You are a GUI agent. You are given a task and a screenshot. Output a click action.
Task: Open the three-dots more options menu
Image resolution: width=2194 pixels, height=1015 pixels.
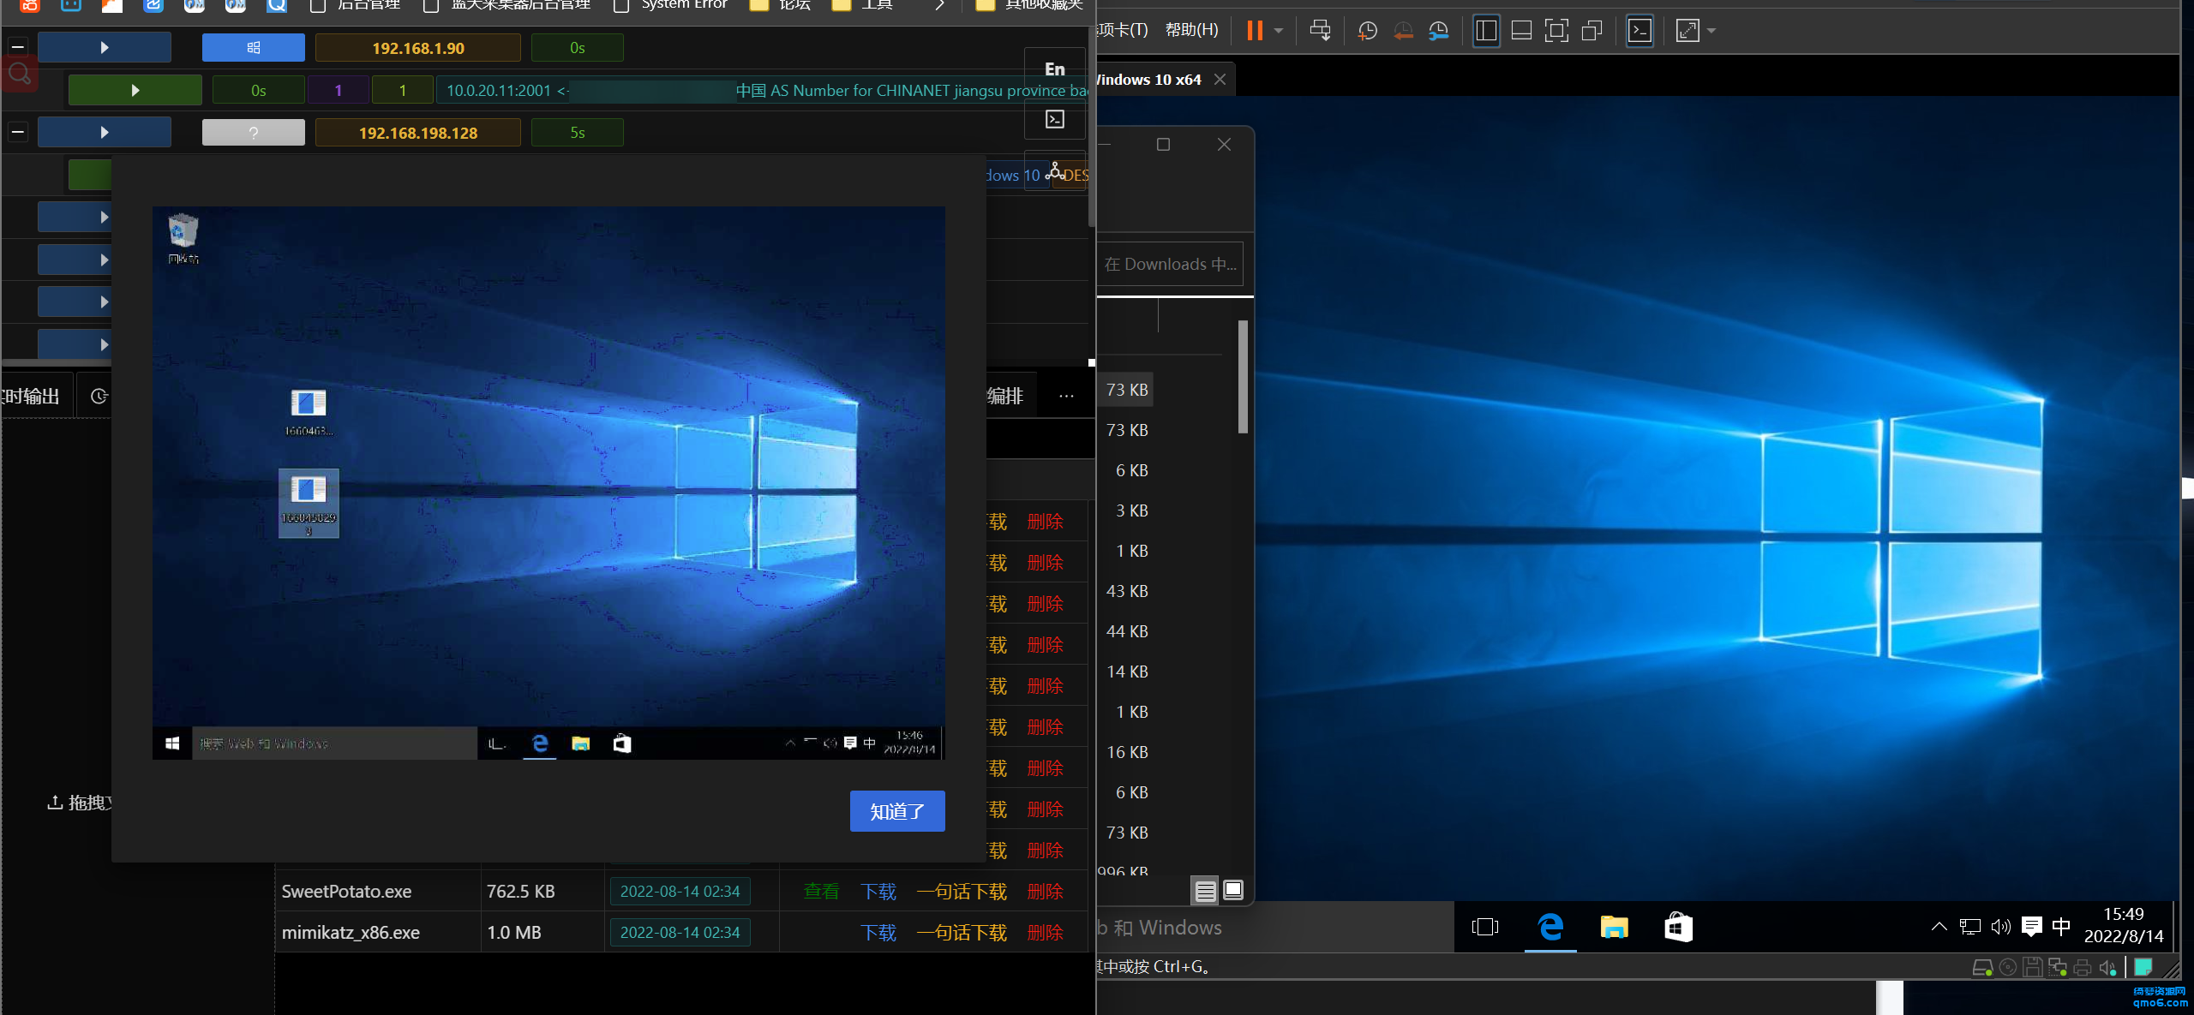[1066, 396]
